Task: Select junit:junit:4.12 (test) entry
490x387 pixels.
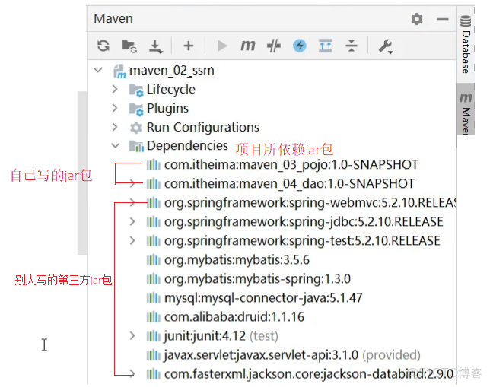Action: pos(221,336)
